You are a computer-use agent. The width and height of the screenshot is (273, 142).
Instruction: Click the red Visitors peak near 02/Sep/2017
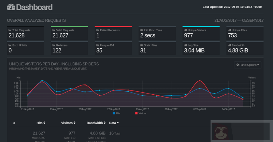pyautogui.click(x=200, y=81)
